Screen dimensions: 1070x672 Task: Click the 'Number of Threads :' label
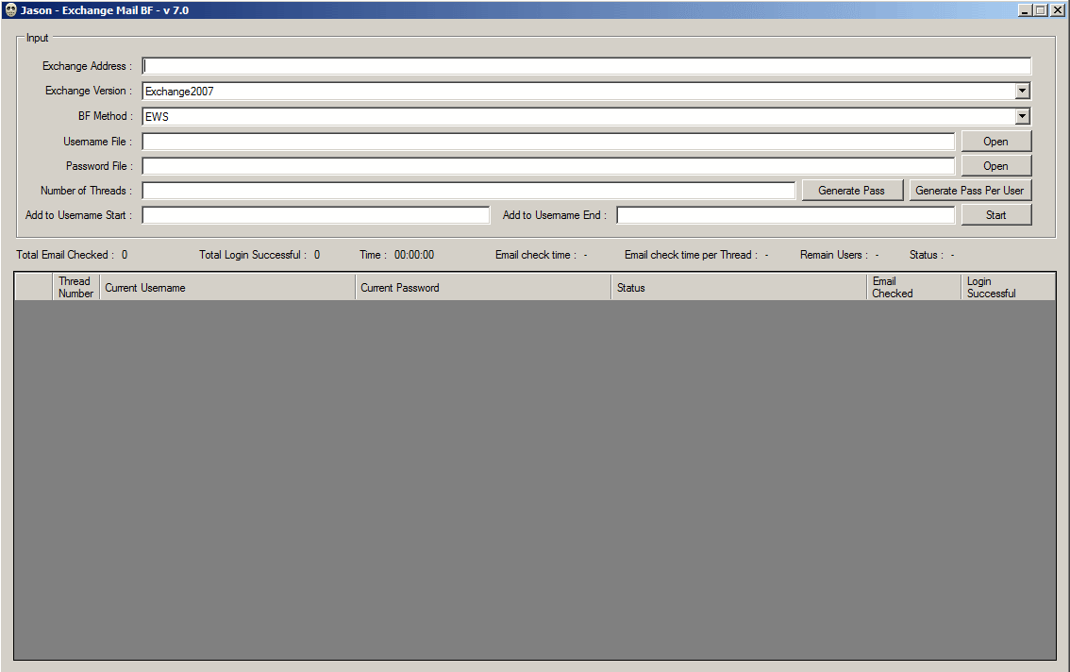[86, 191]
